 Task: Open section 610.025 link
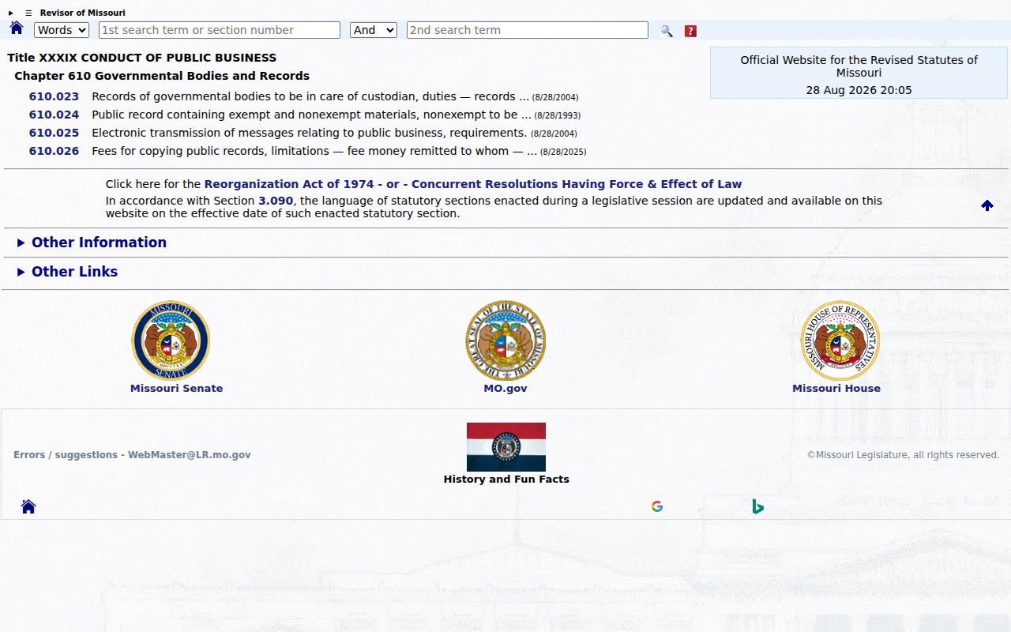pos(54,133)
